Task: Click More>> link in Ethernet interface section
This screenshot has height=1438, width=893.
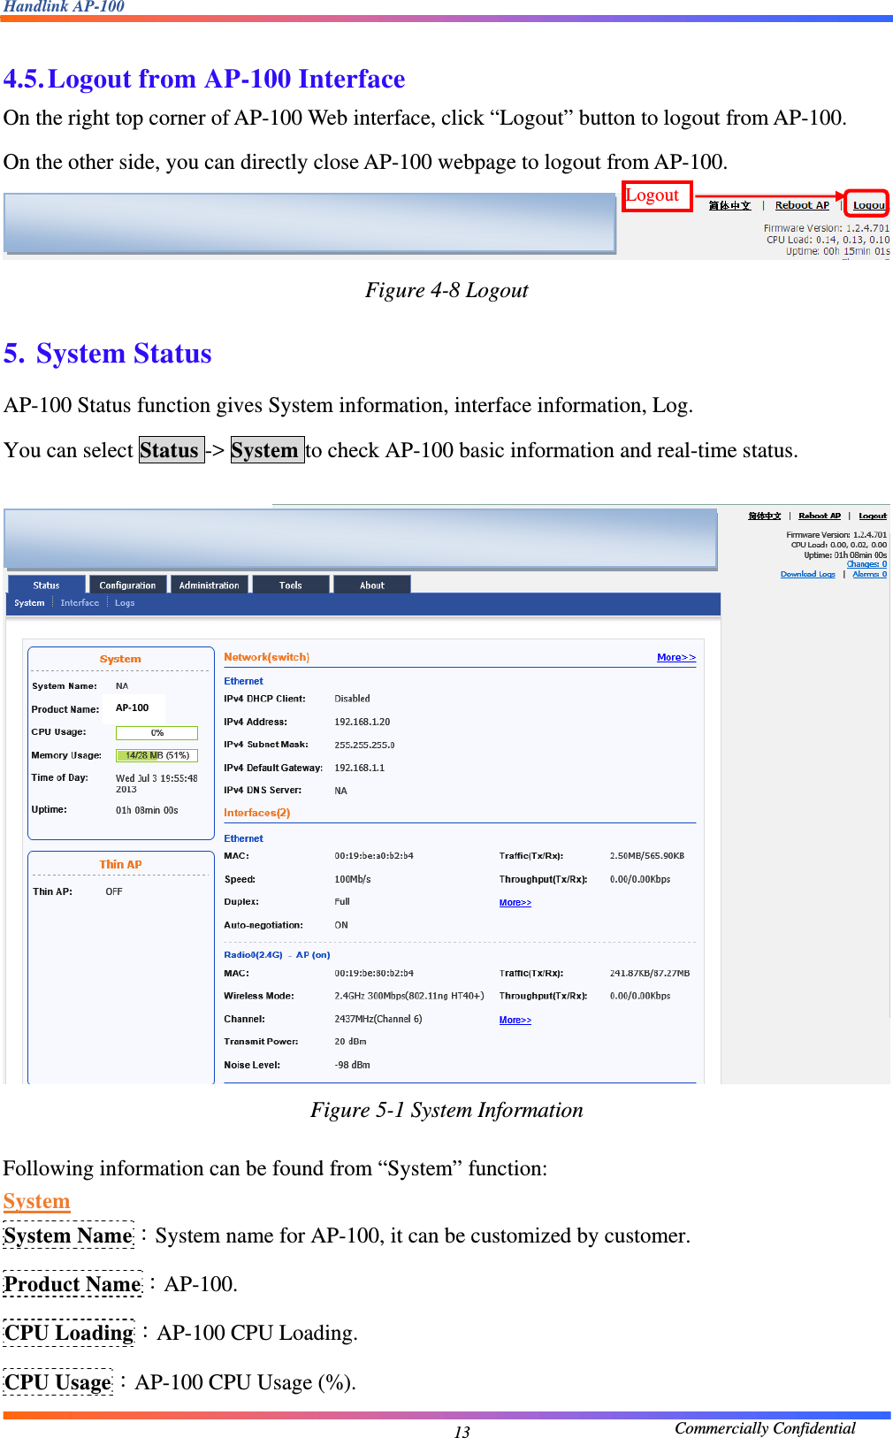Action: tap(515, 902)
